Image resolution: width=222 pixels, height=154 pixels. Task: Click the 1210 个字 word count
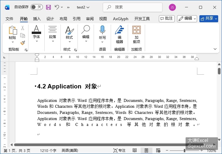coord(48,150)
